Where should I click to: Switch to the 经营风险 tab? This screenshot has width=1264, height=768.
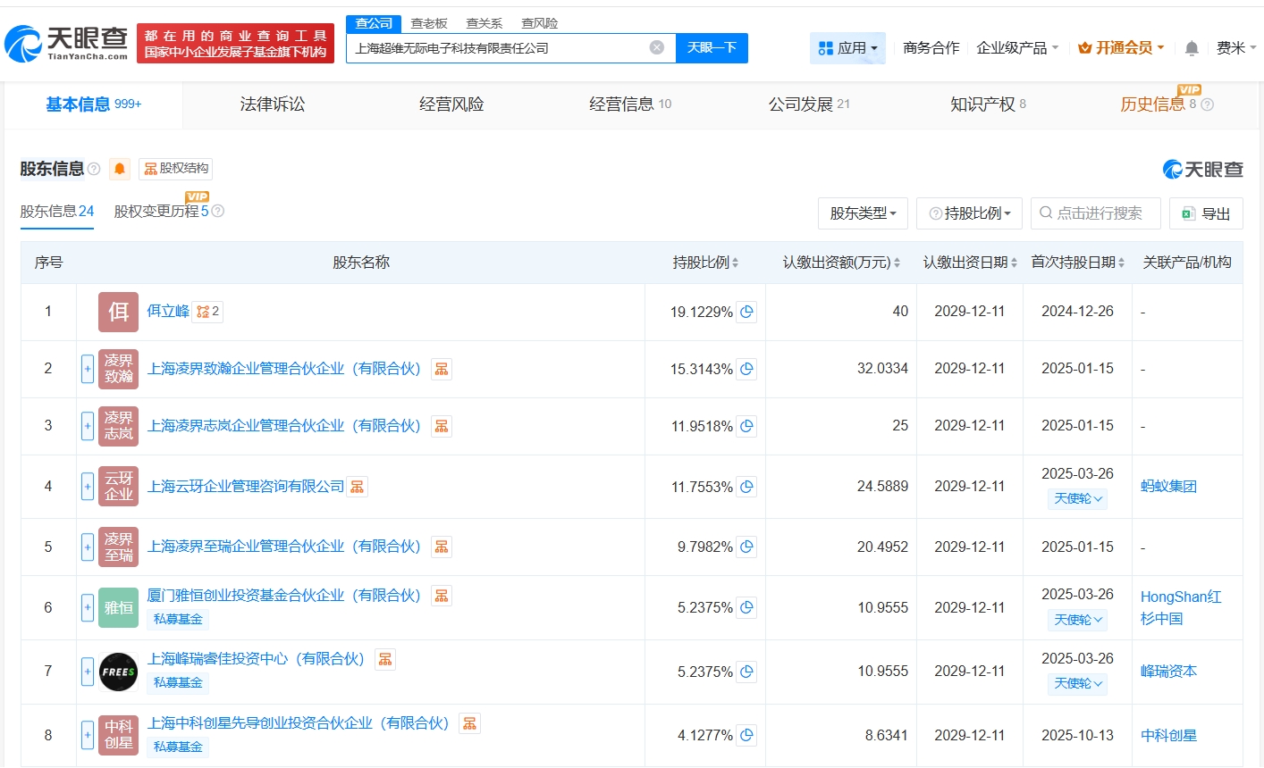(451, 104)
